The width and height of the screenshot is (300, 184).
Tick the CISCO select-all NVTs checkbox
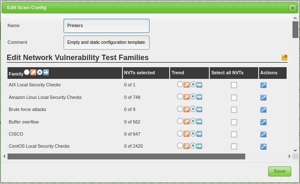(234, 134)
